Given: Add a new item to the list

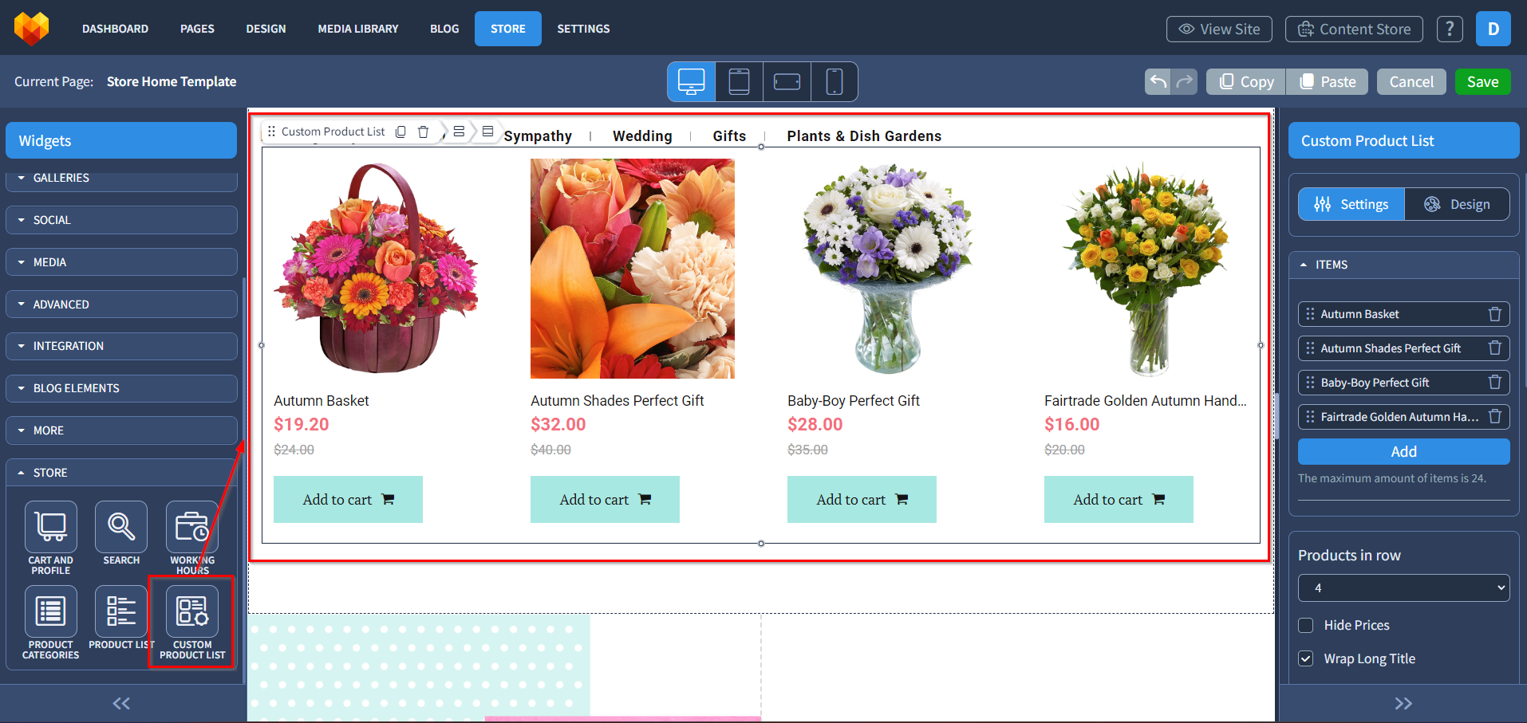Looking at the screenshot, I should tap(1403, 451).
